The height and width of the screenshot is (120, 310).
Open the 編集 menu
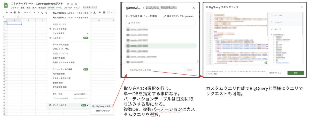pyautogui.click(x=22, y=8)
